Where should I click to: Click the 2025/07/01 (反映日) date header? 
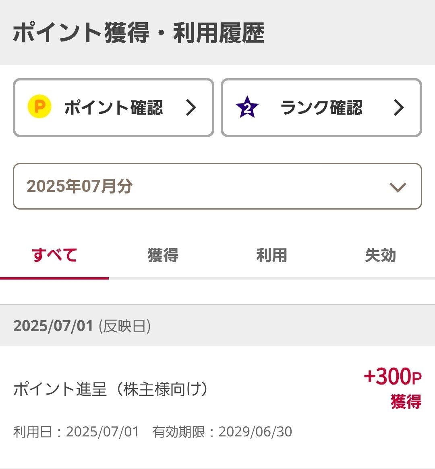217,326
